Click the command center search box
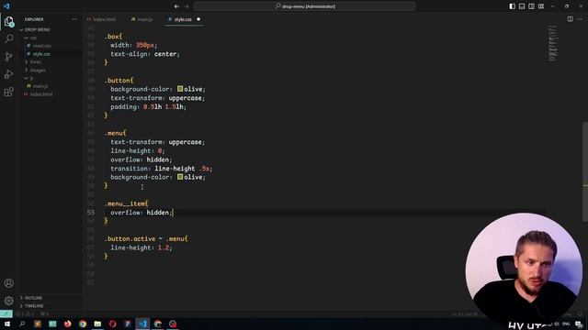 click(305, 6)
